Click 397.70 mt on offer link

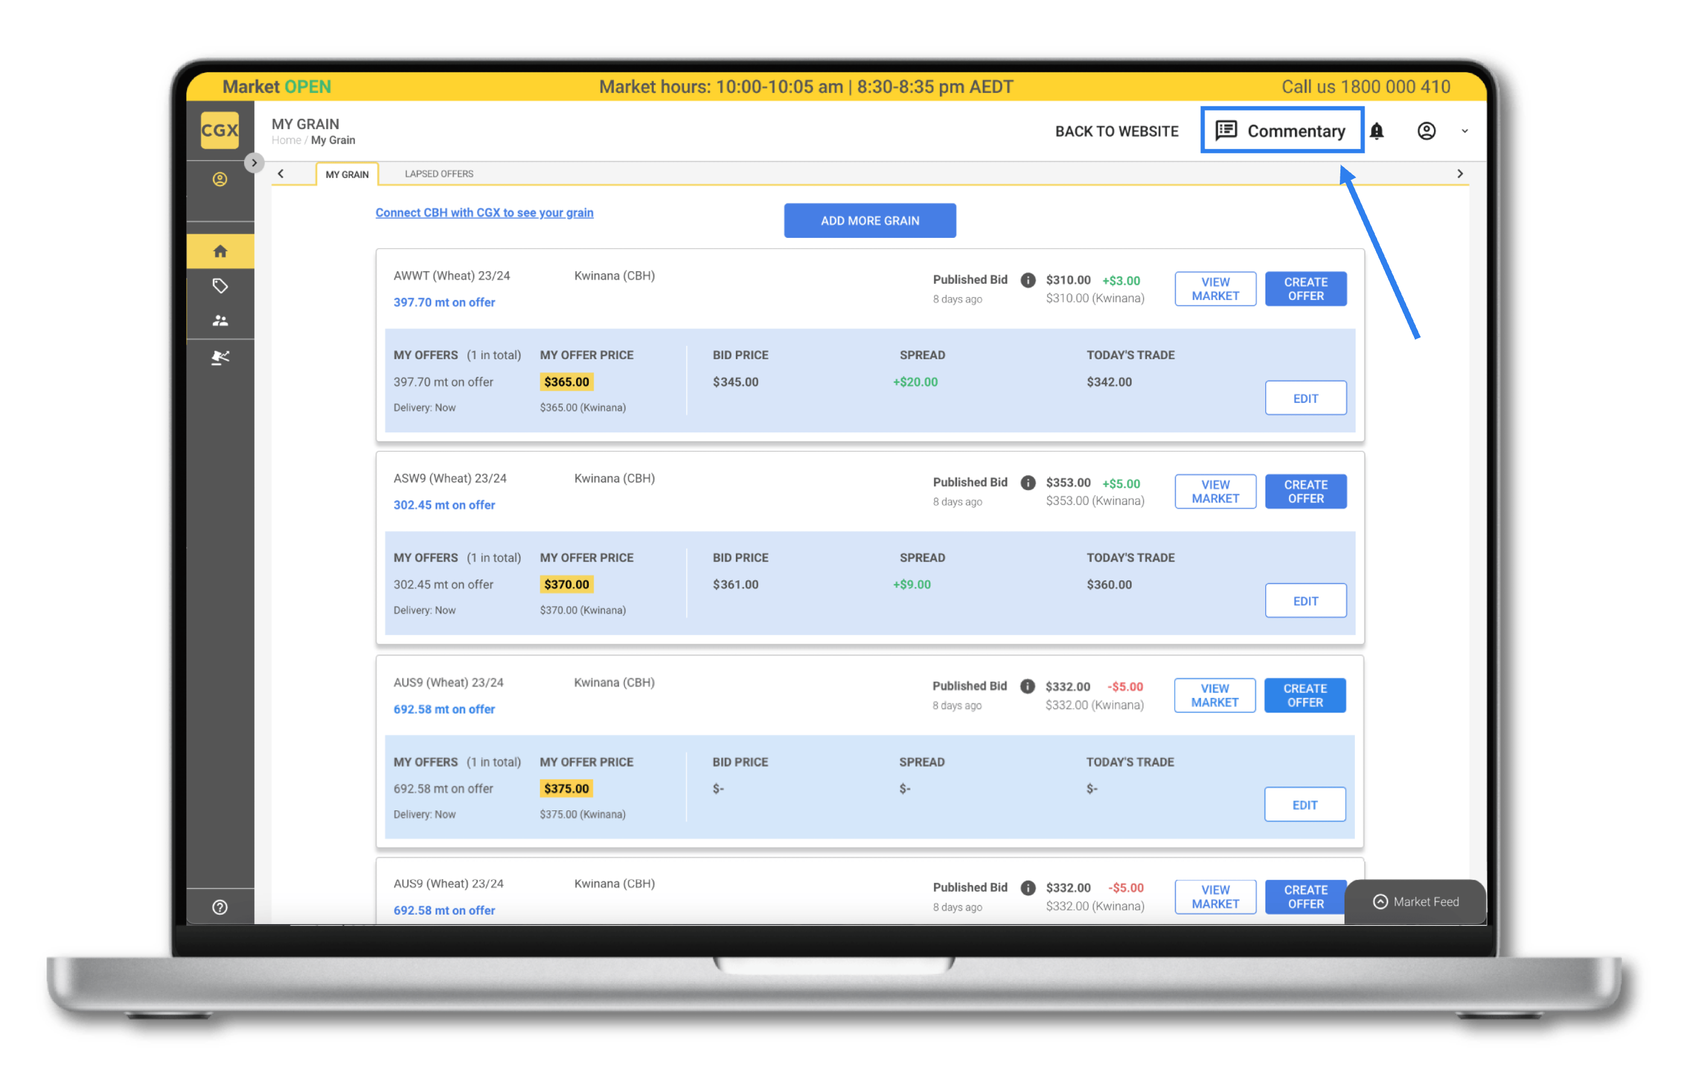(x=444, y=302)
